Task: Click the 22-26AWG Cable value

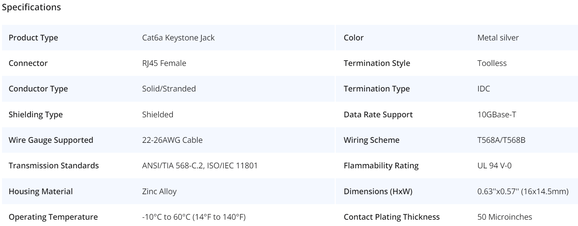Action: (172, 140)
